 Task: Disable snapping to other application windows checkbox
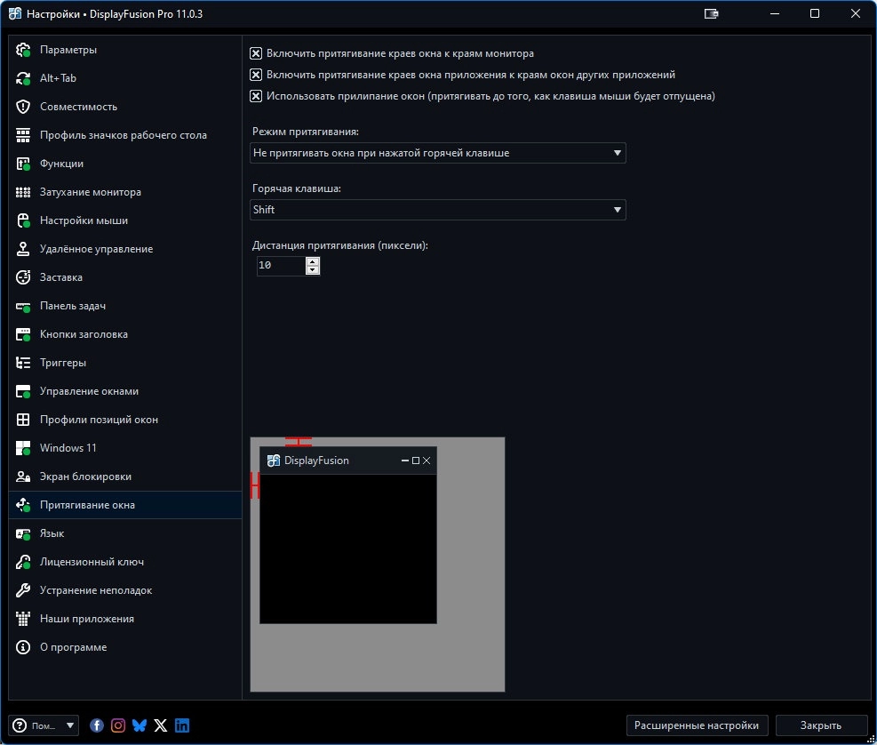256,75
